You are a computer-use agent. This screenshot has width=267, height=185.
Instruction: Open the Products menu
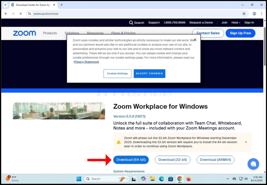pyautogui.click(x=50, y=33)
